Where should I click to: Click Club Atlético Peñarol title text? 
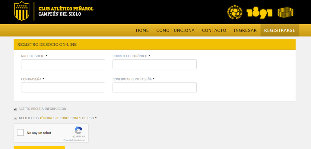coord(66,9)
